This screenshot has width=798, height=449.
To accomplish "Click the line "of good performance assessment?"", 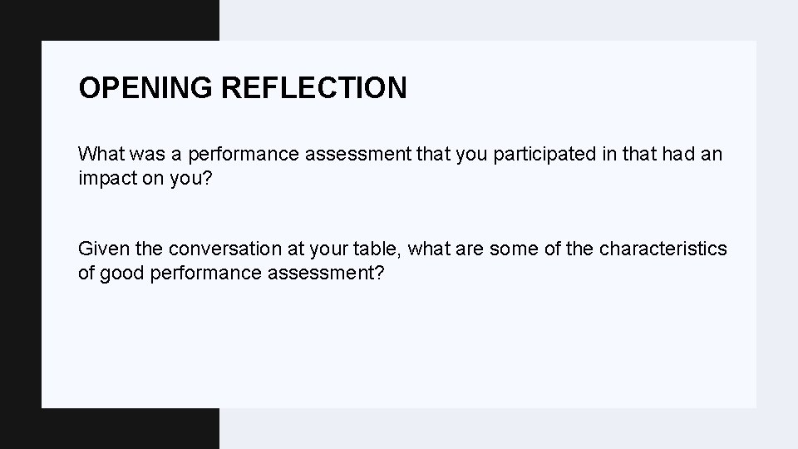I will 231,272.
